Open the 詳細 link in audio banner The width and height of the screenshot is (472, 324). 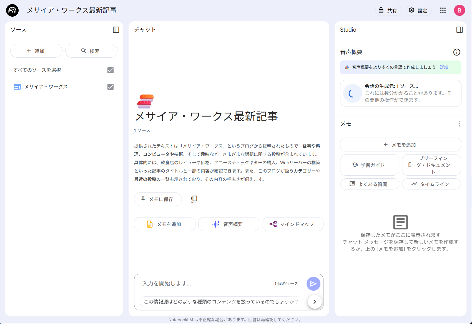[x=444, y=67]
